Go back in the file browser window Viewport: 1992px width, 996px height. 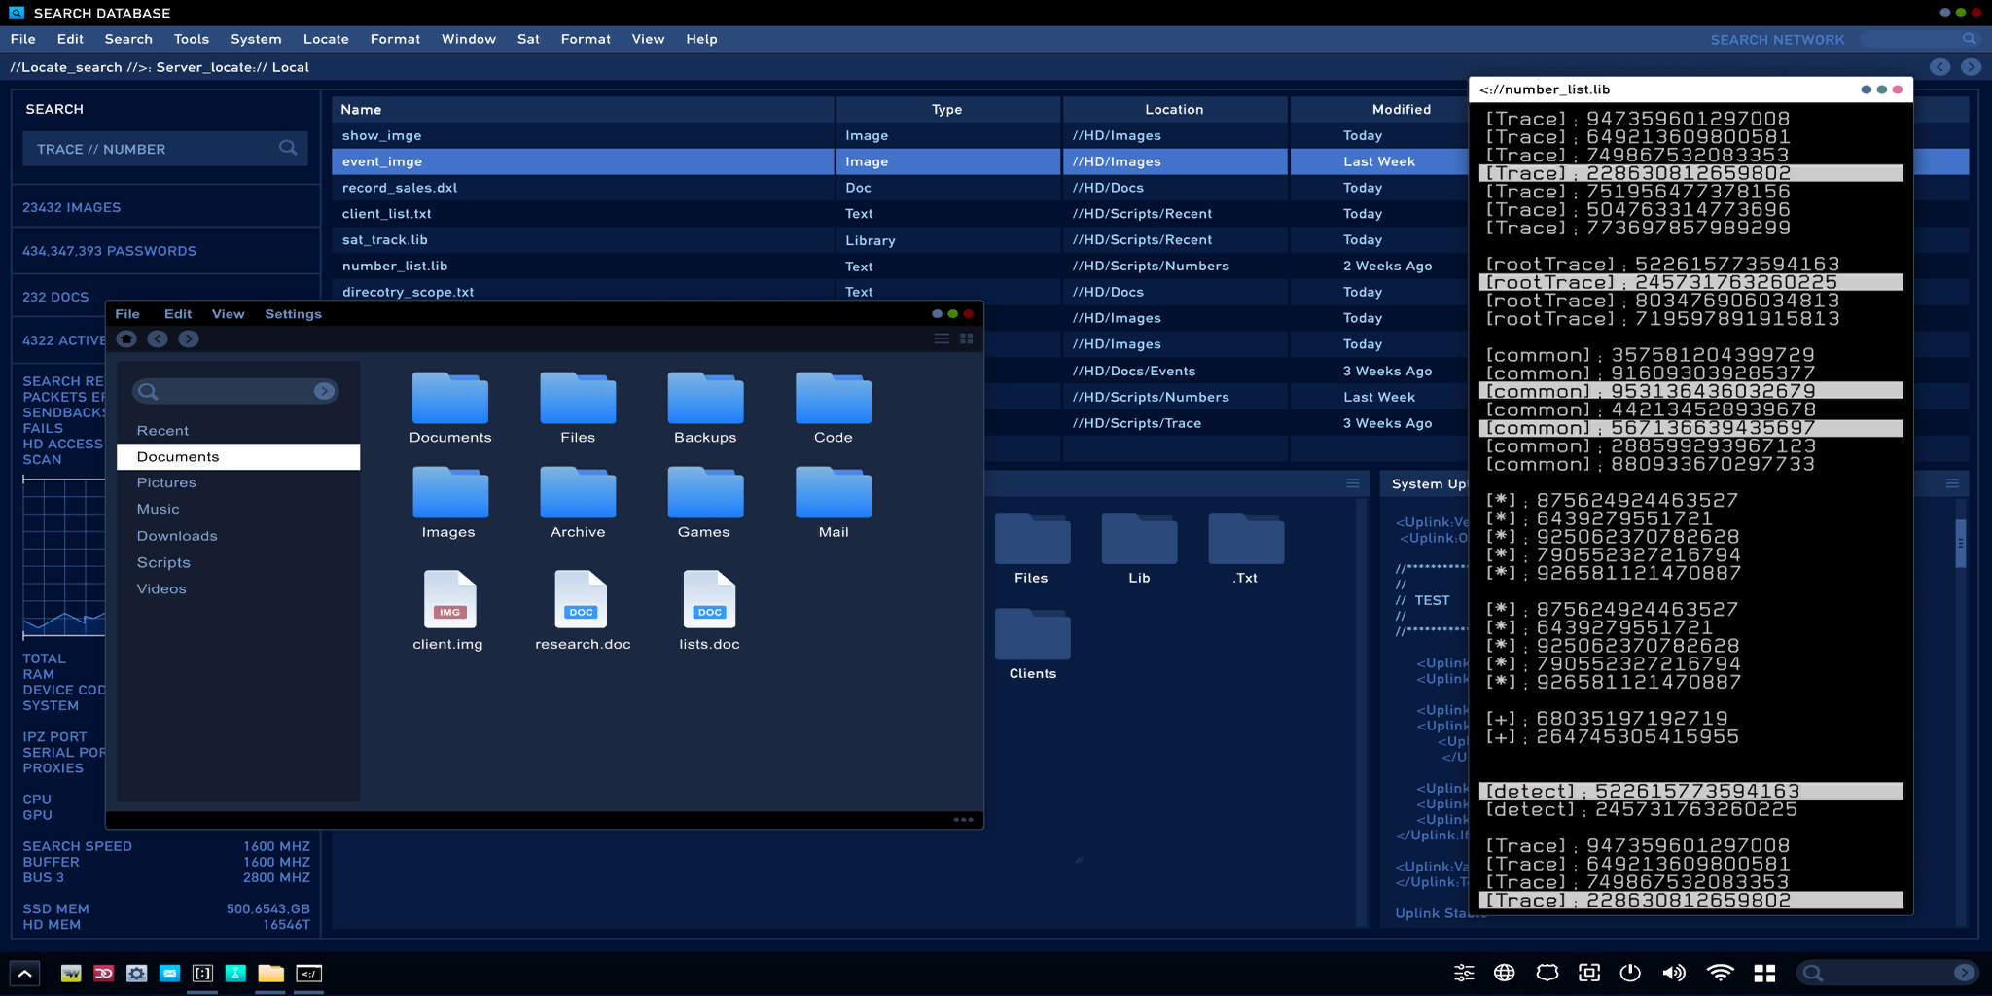coord(158,338)
